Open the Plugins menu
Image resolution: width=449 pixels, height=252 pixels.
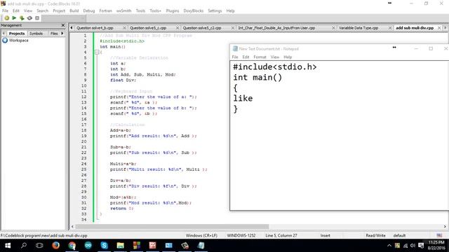[173, 10]
